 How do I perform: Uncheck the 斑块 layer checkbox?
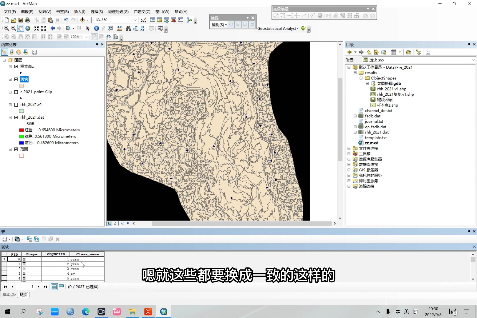point(16,79)
